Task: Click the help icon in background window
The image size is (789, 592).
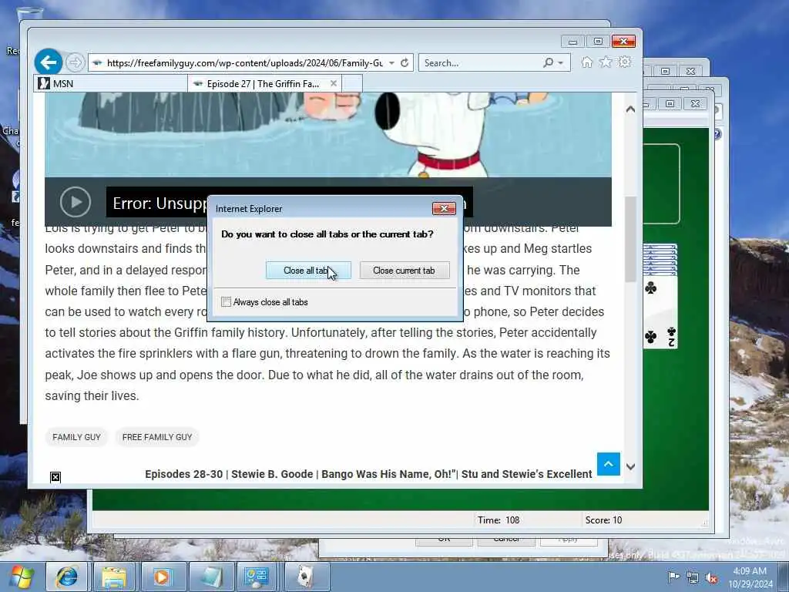Action: pos(717,134)
